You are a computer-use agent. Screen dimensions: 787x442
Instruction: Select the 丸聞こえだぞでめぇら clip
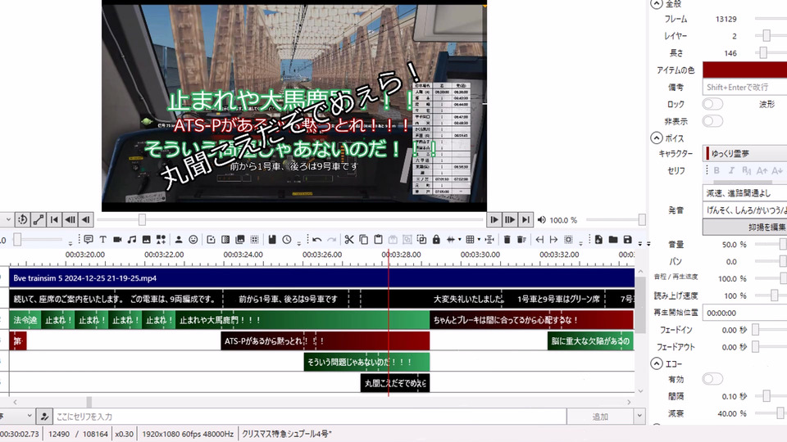click(395, 383)
